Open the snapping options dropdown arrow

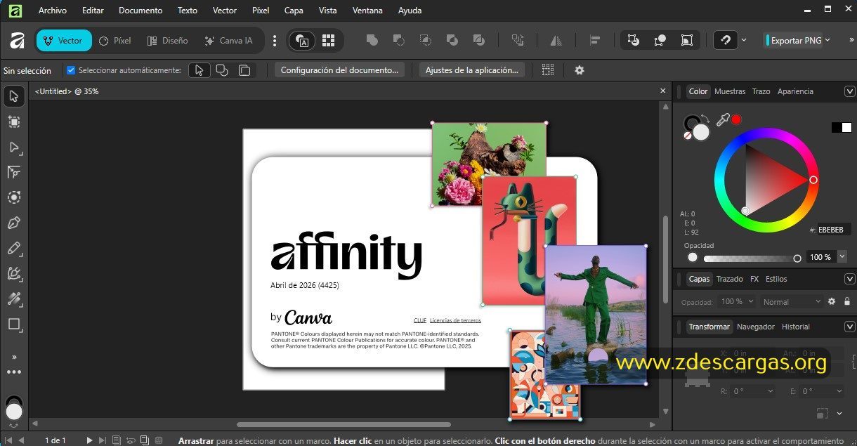pyautogui.click(x=744, y=41)
